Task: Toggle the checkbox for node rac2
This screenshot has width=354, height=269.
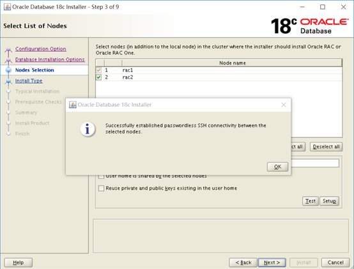Action: (x=98, y=77)
